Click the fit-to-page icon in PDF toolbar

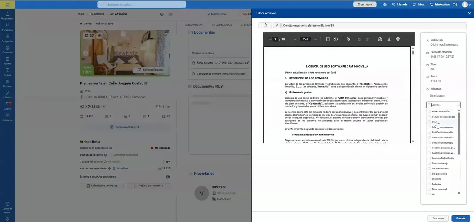pos(328,39)
